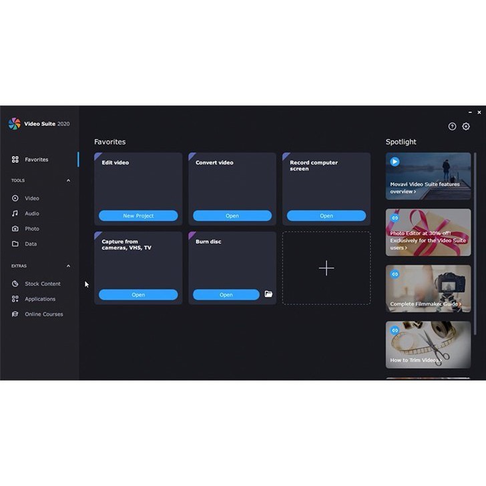
Task: Click the Movavi Video Suite logo
Action: (x=15, y=124)
